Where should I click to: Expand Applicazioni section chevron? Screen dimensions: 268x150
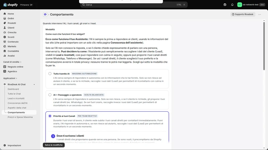pyautogui.click(x=16, y=78)
